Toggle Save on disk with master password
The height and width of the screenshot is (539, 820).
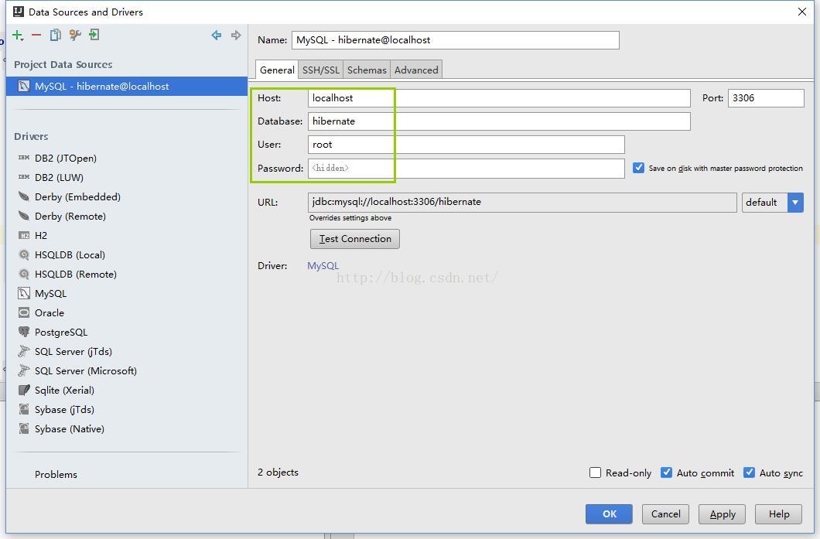[x=638, y=168]
